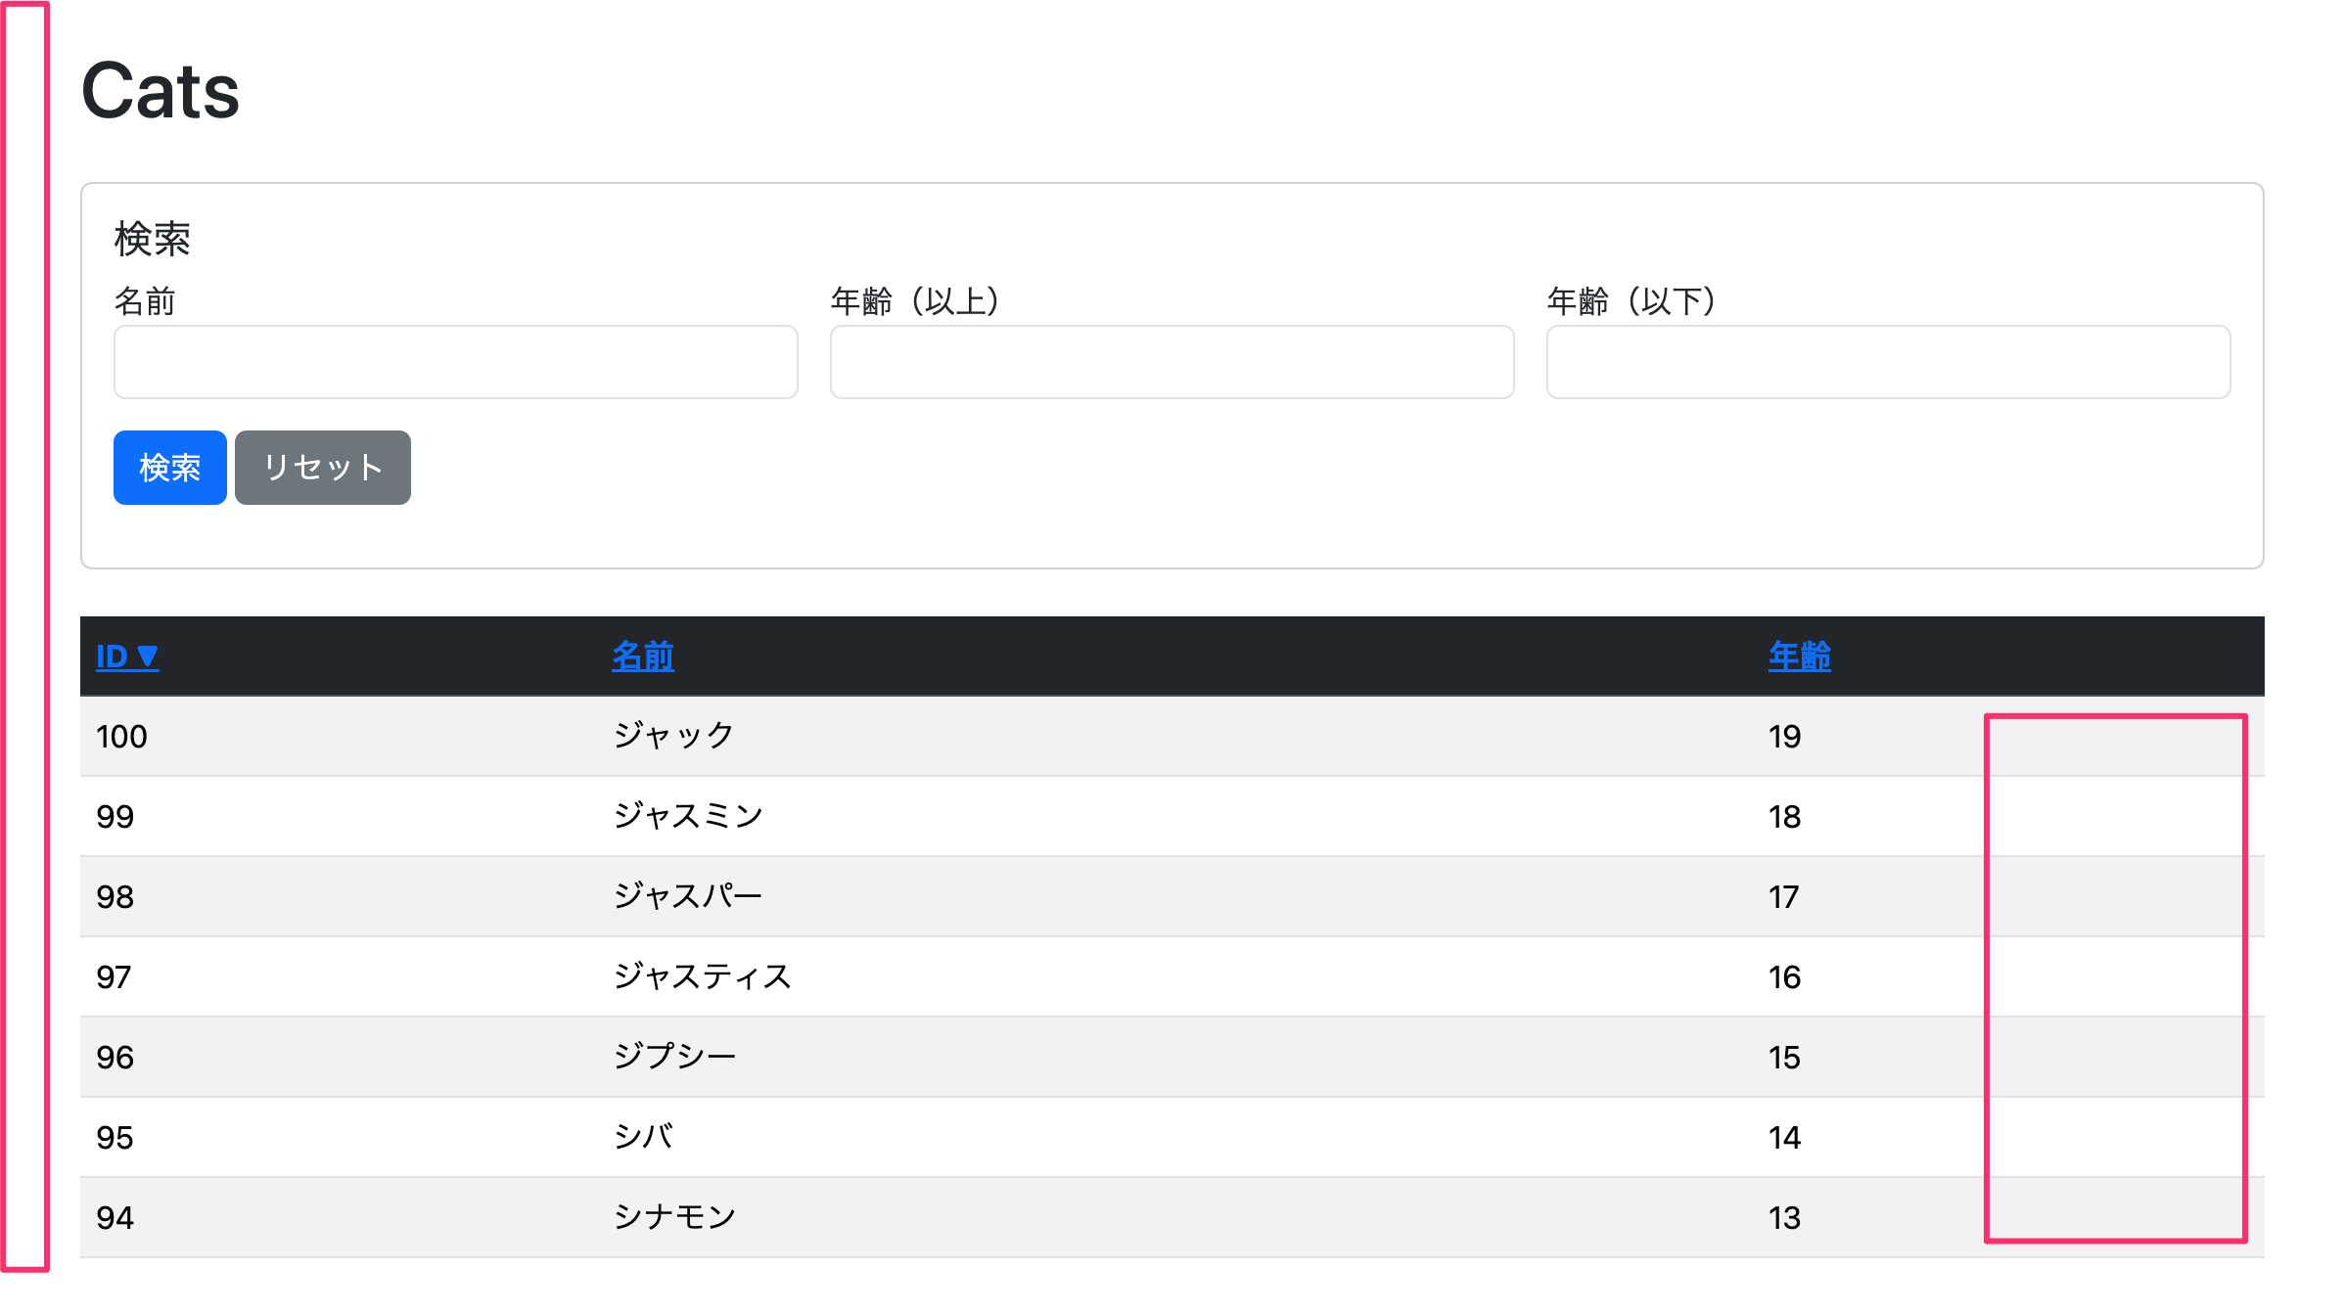Click the age cell showing 13
This screenshot has height=1313, width=2343.
click(1784, 1218)
